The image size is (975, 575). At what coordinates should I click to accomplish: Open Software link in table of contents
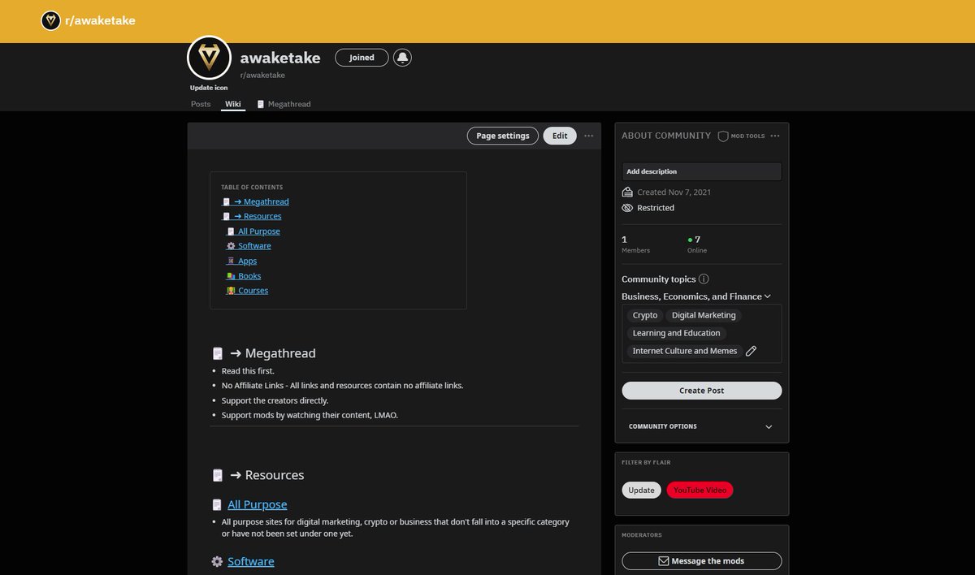click(249, 246)
